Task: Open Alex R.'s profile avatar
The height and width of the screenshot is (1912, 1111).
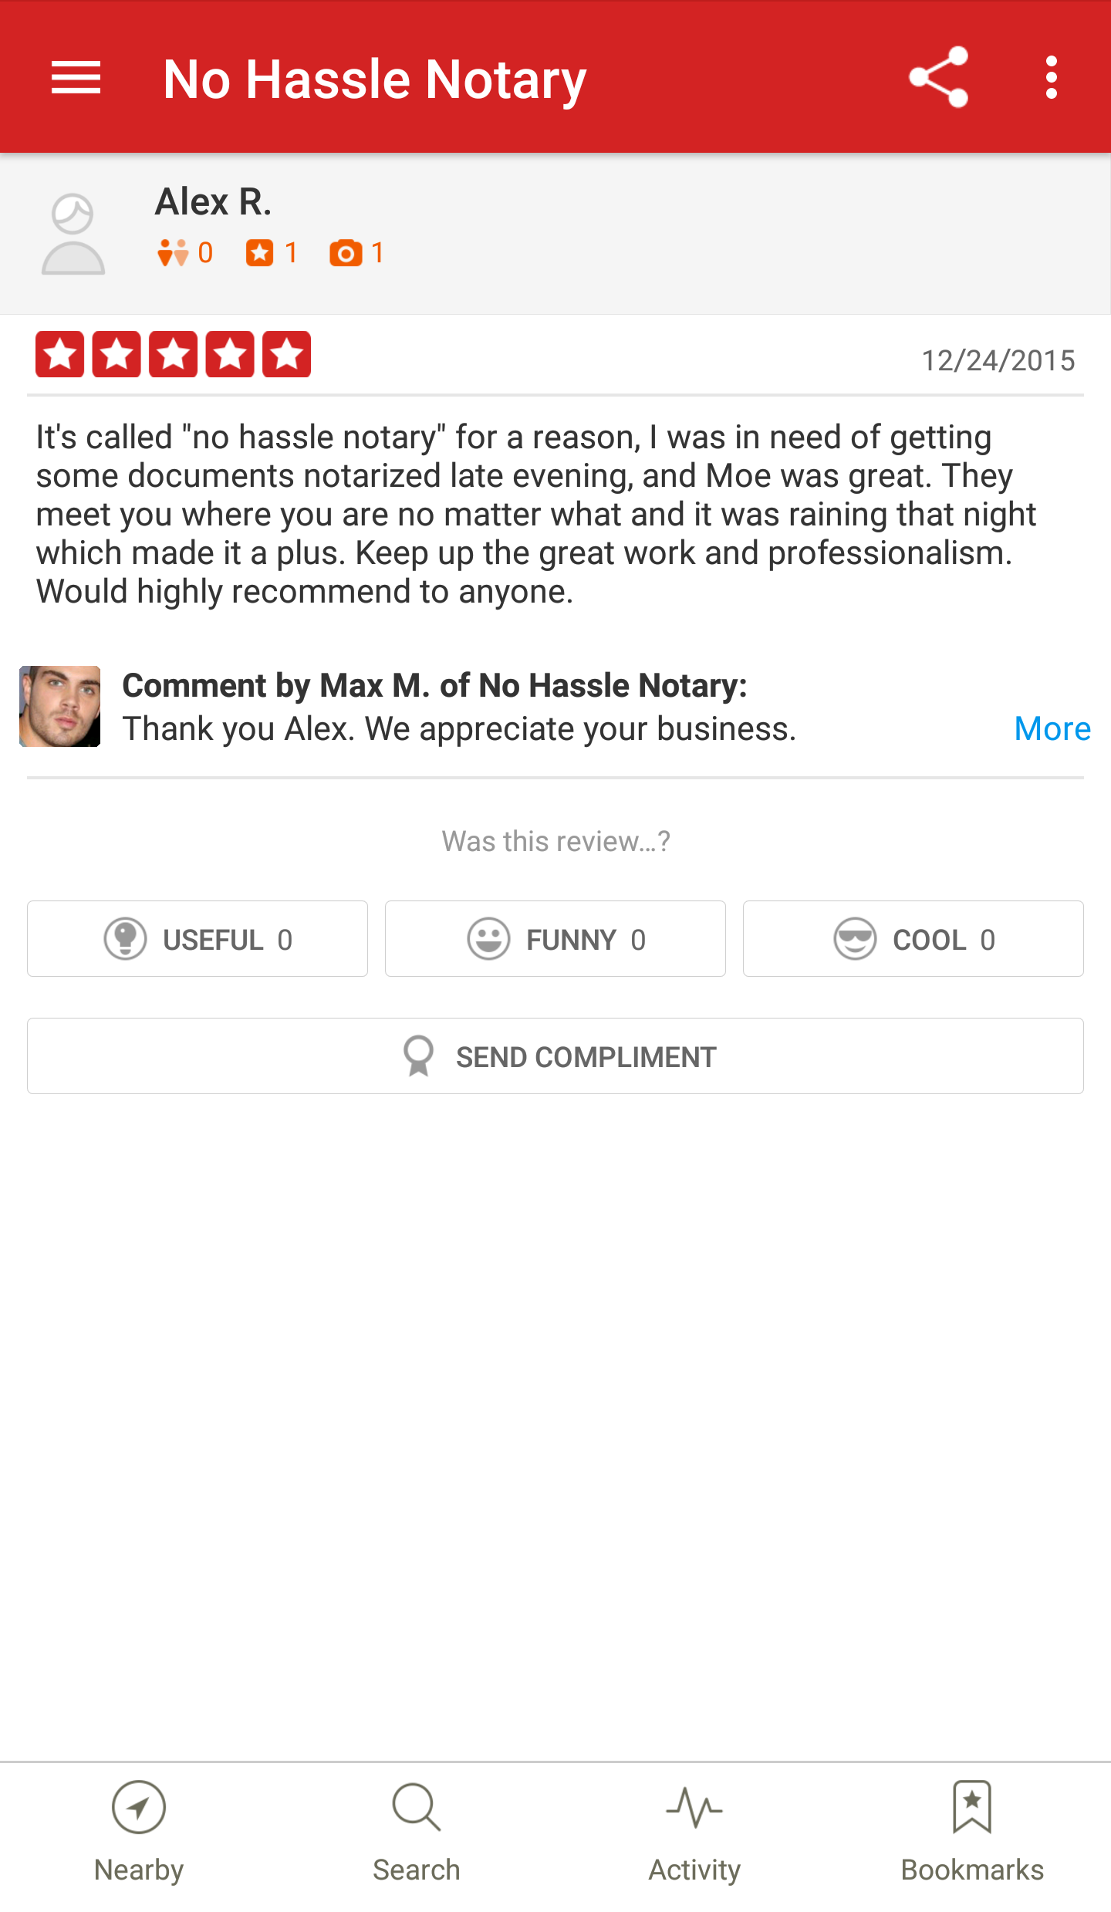Action: (x=73, y=234)
